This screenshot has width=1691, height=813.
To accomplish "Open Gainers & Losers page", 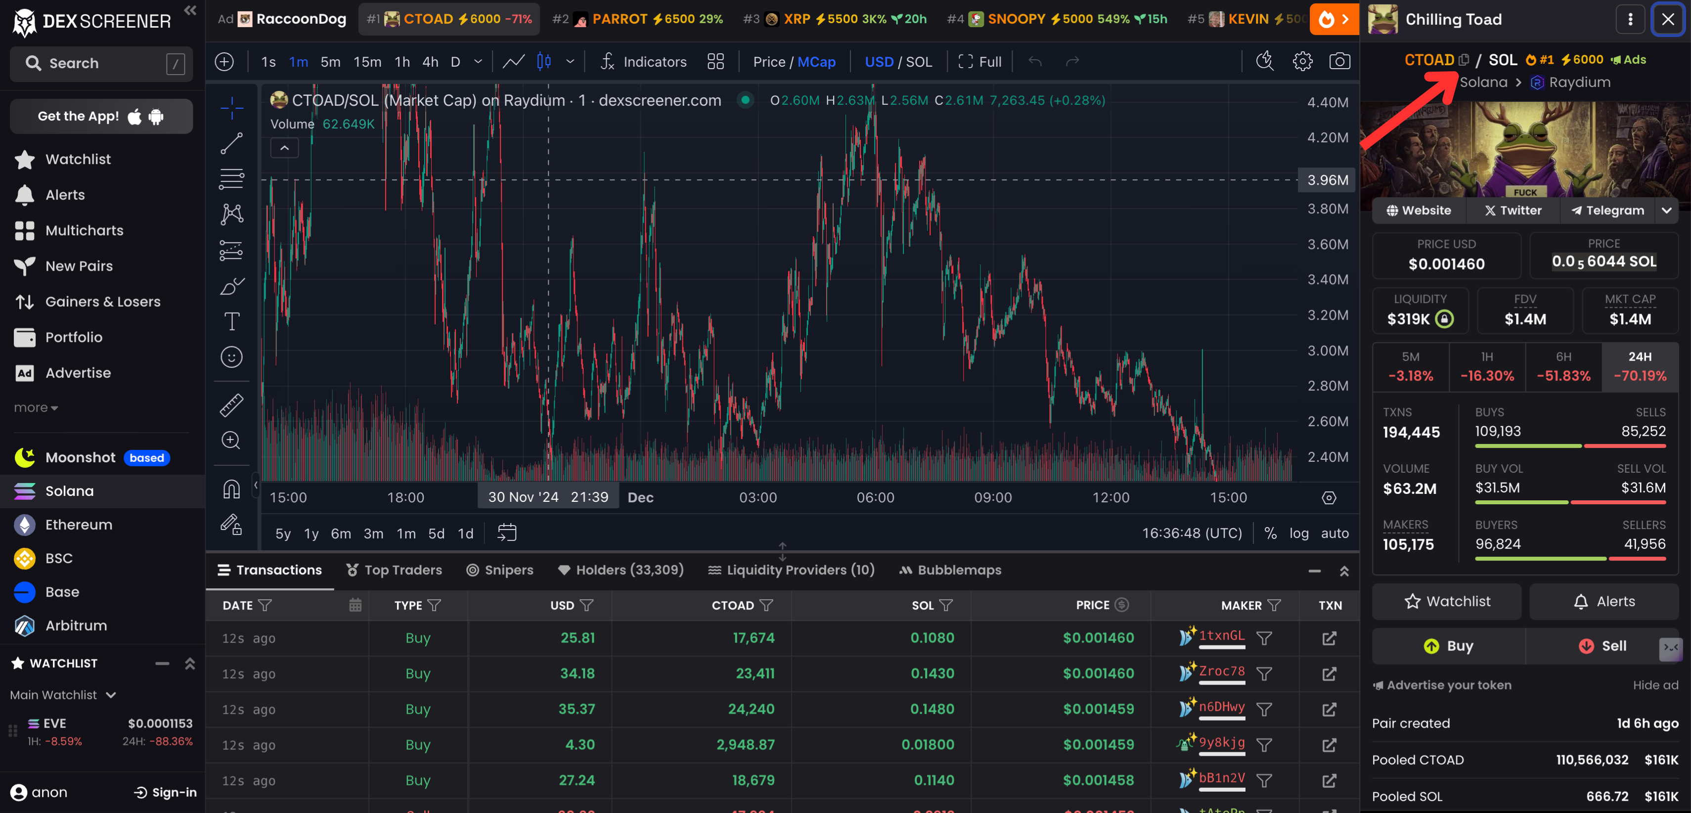I will [102, 302].
